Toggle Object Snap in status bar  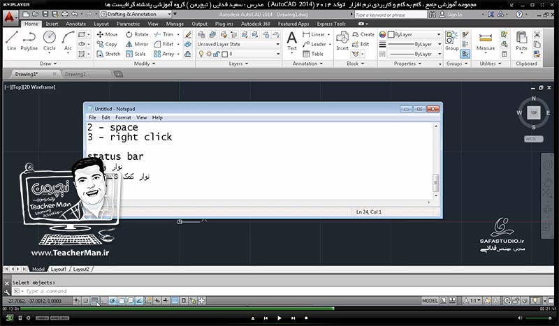(x=122, y=301)
